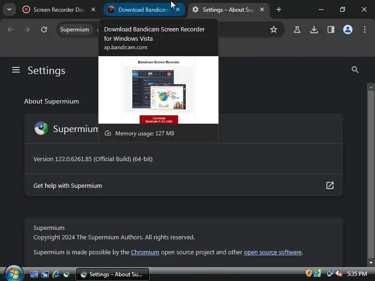Screen dimensions: 375x281
Task: Click the Show Desktop quick launch icon
Action: point(34,274)
